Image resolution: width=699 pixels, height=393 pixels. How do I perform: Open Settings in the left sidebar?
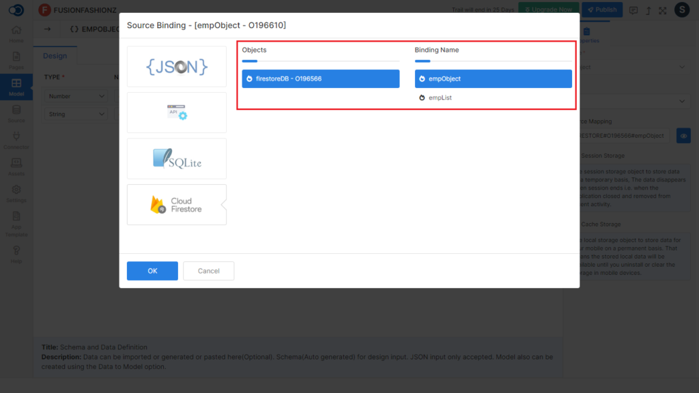click(x=16, y=194)
